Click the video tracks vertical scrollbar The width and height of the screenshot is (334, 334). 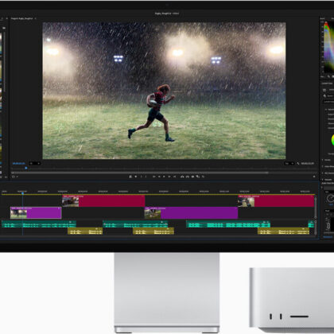pyautogui.click(x=316, y=208)
